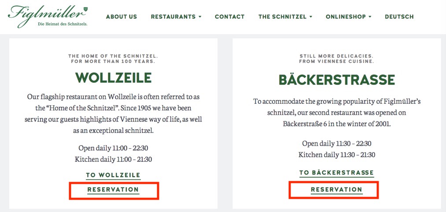Click the 'Die Heimat des Schnitzels' tagline
The width and height of the screenshot is (446, 212).
pyautogui.click(x=63, y=24)
